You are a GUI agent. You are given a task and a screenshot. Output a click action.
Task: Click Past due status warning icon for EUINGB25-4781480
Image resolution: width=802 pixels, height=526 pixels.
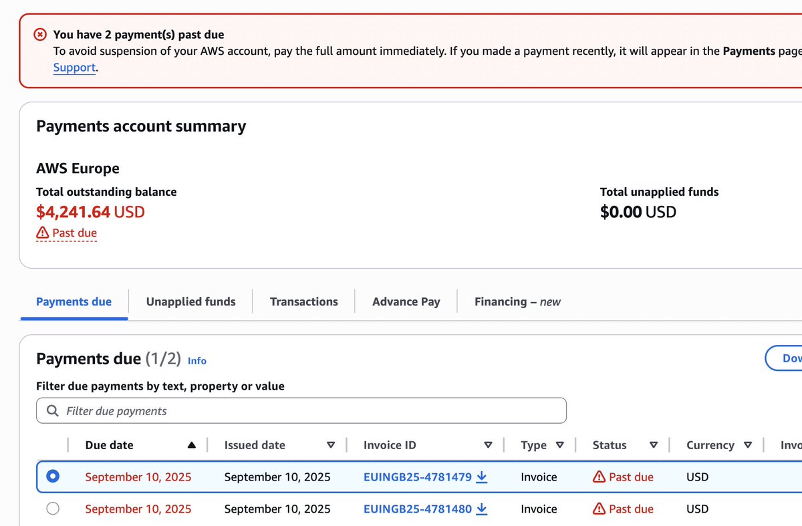[599, 509]
